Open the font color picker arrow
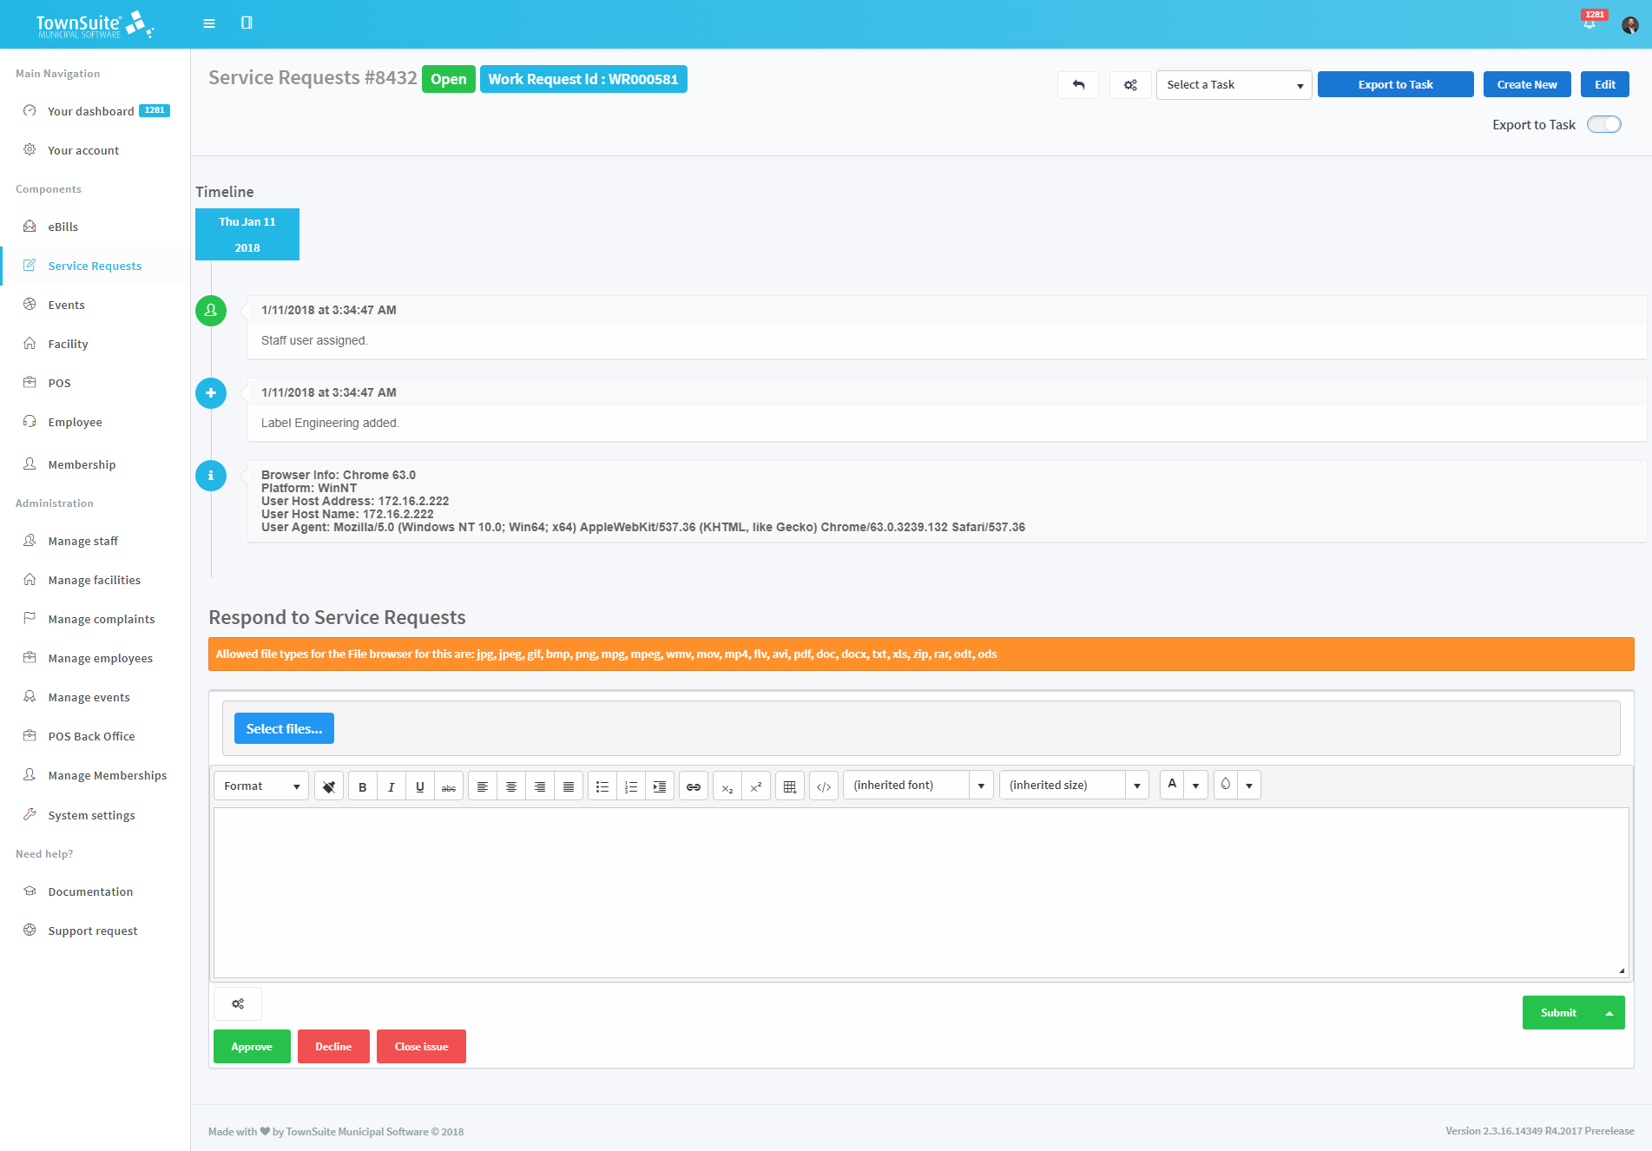Image resolution: width=1652 pixels, height=1151 pixels. coord(1196,786)
